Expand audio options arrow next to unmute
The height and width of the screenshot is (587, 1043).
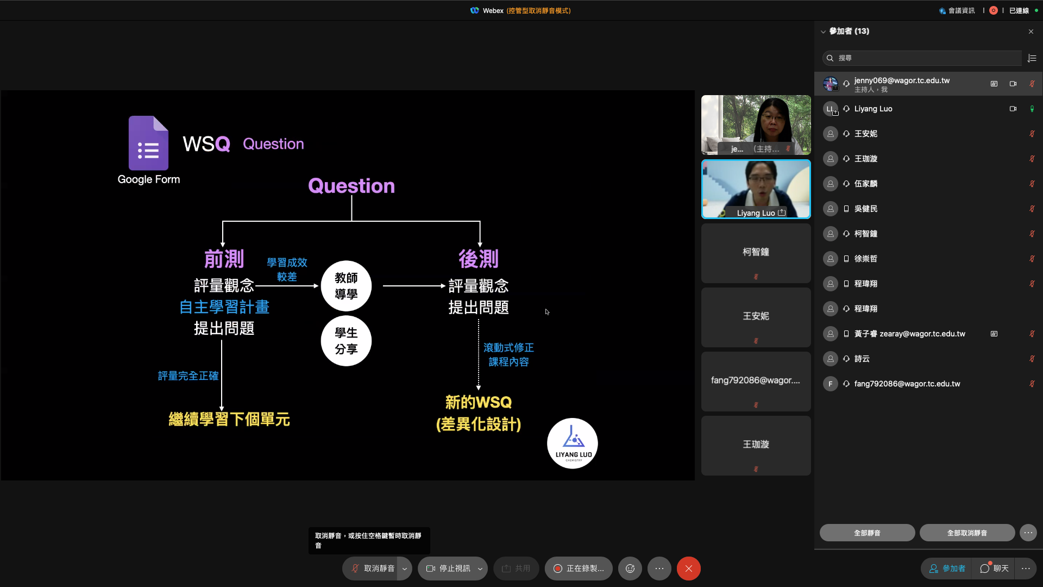click(x=405, y=569)
